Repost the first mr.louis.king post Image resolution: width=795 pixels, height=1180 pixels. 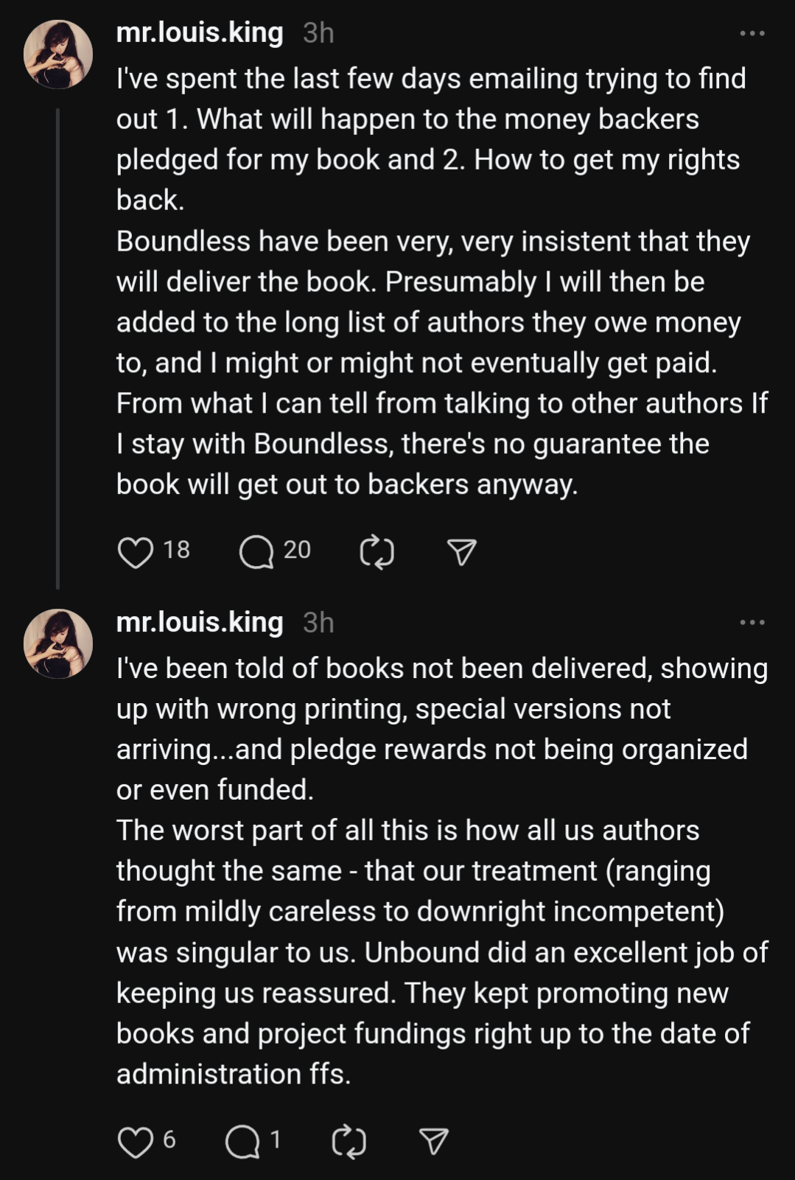point(377,552)
